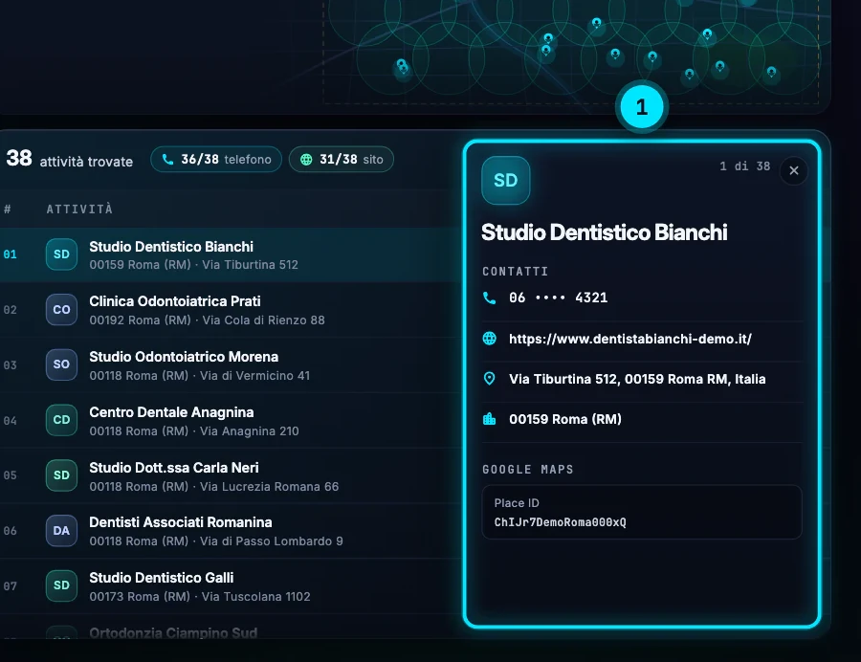This screenshot has width=861, height=662.
Task: Filter by the 36/38 telefono chip
Action: tap(216, 159)
